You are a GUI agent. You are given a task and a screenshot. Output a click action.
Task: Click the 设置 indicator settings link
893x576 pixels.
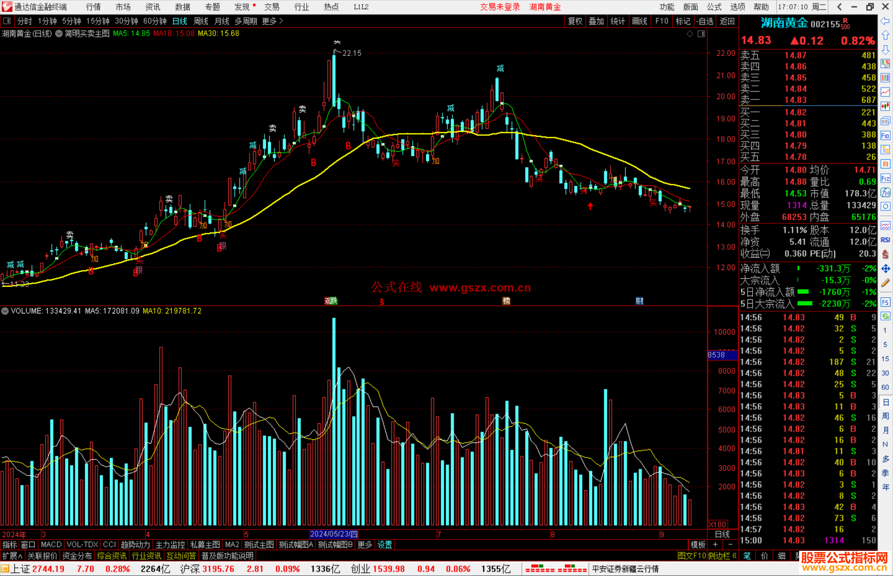pos(384,545)
